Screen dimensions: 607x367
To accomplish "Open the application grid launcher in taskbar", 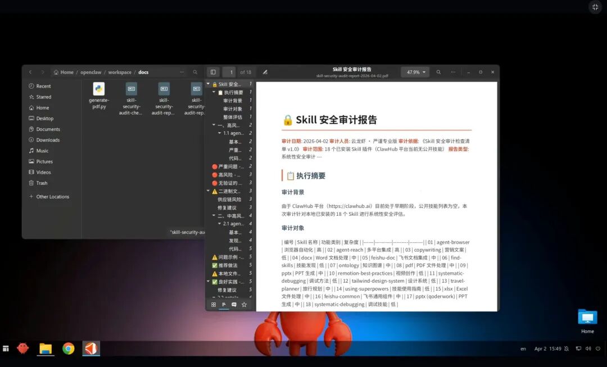I will [x=6, y=348].
